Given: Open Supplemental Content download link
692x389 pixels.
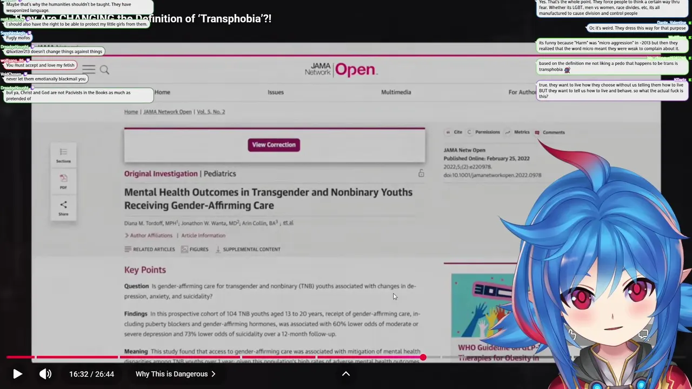Looking at the screenshot, I should click(x=248, y=250).
